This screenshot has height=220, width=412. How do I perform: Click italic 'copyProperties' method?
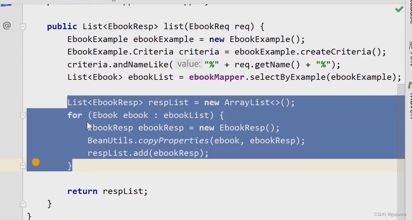pos(174,141)
